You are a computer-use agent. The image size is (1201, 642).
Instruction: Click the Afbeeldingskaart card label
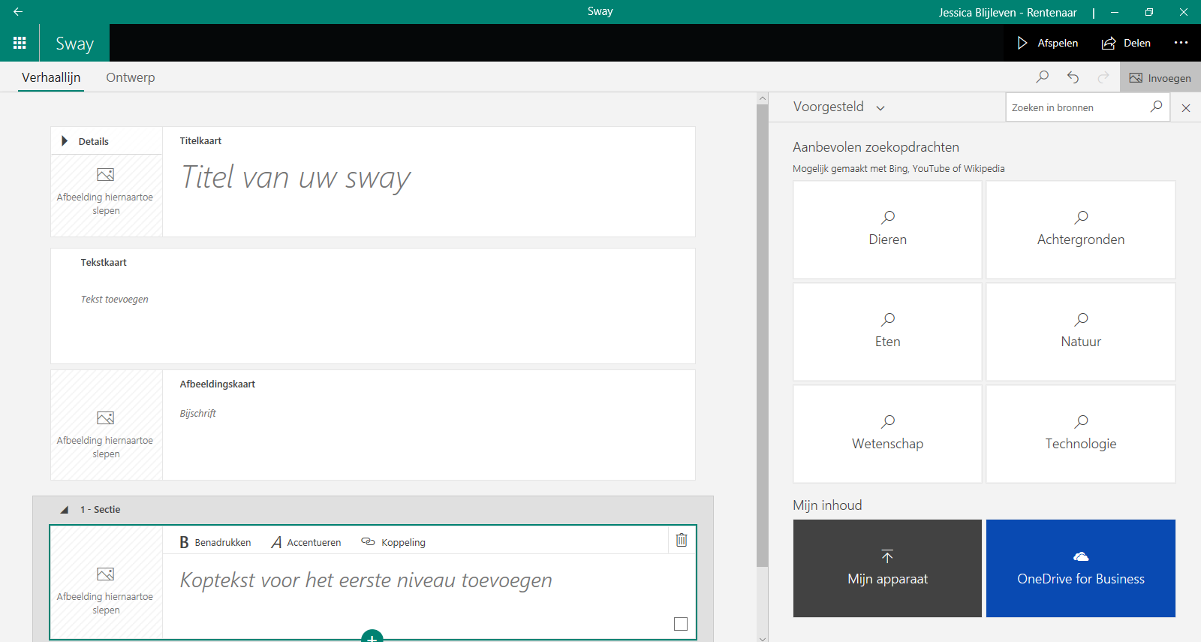coord(218,384)
